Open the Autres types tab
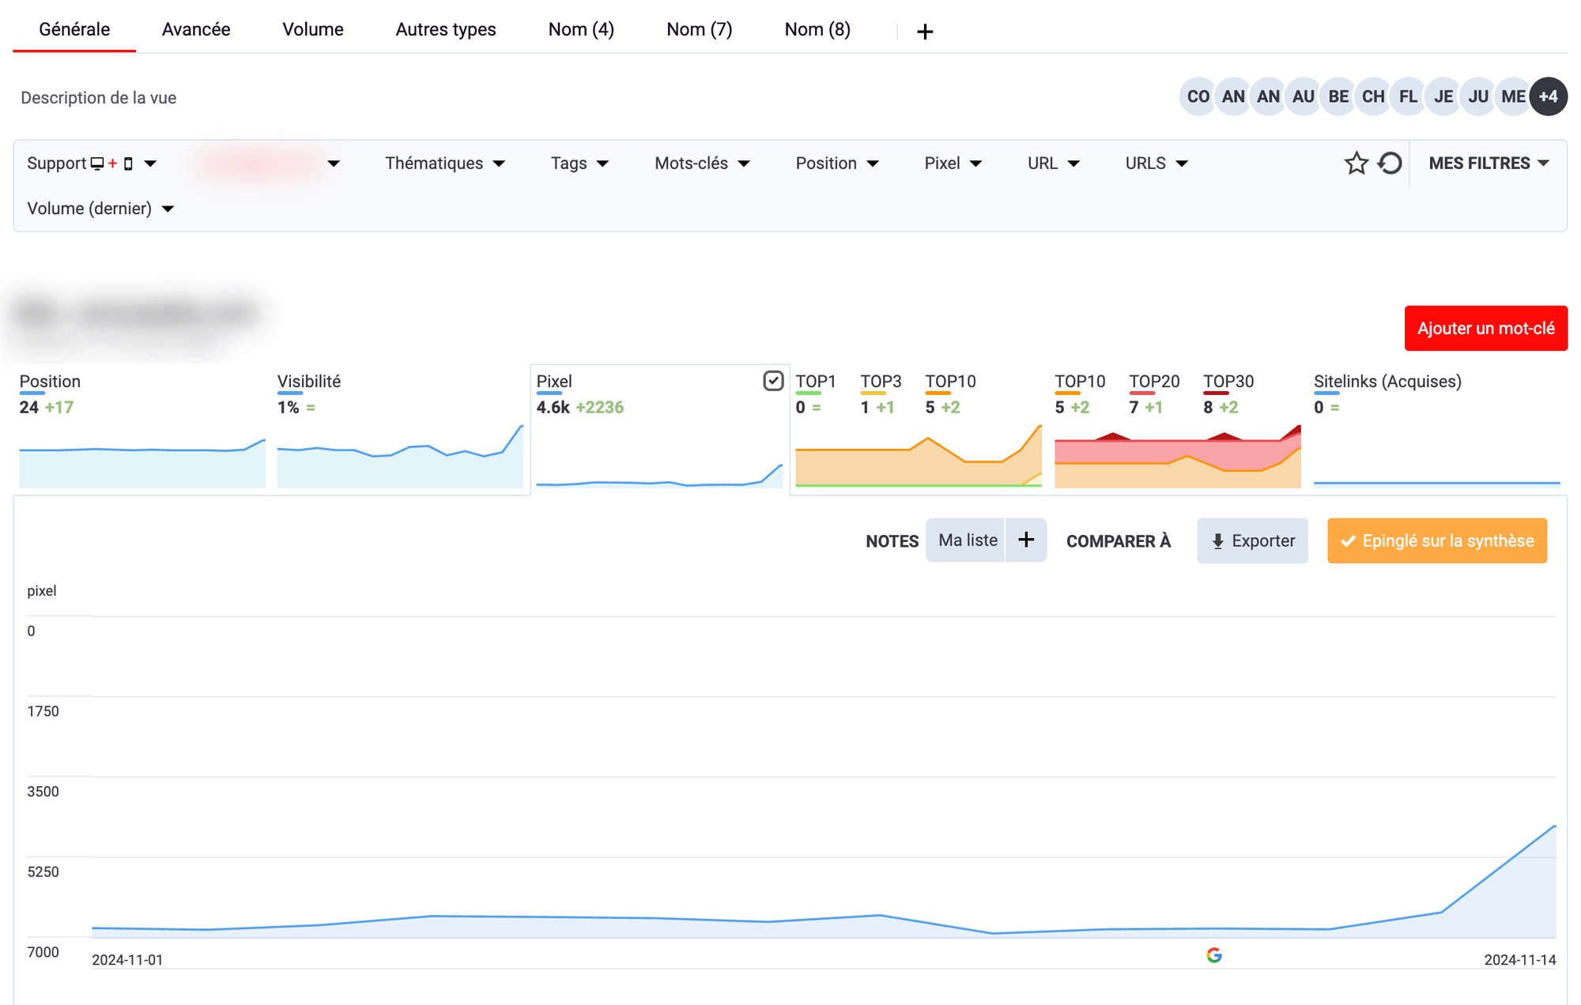 pos(446,30)
